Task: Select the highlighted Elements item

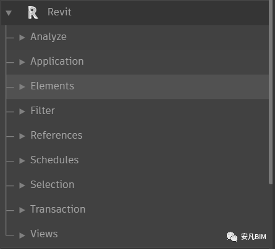Action: coord(137,87)
